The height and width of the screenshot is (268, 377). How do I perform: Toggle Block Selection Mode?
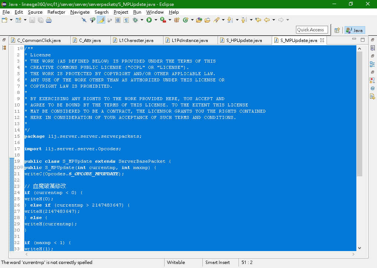pyautogui.click(x=118, y=20)
